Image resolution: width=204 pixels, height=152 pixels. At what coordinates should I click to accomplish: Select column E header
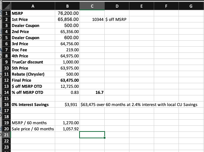pyautogui.click(x=142, y=6)
